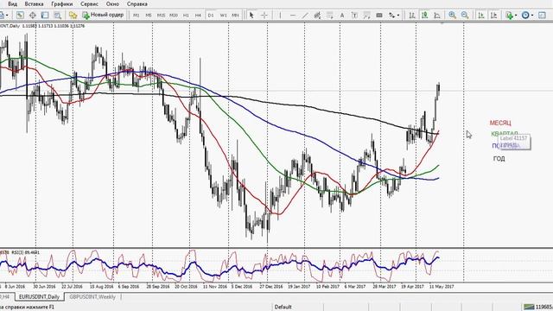Switch chart to bar chart type

click(411, 16)
